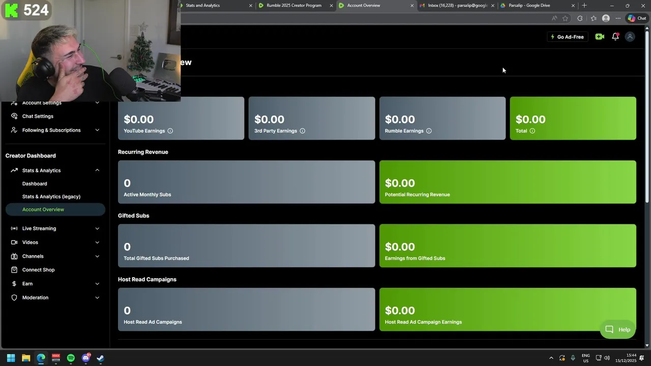Click the page vertical scrollbar
651x366 pixels.
(x=647, y=117)
